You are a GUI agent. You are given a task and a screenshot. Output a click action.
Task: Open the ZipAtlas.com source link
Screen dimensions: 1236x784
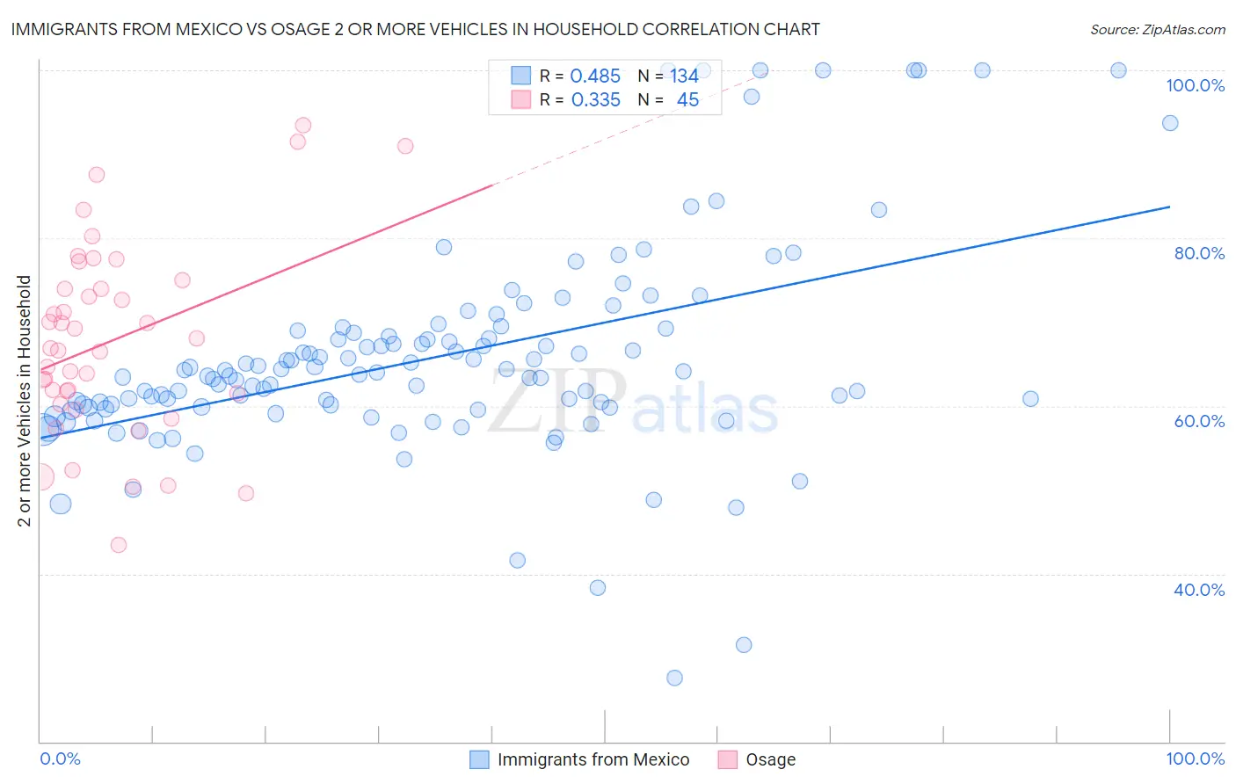click(1158, 29)
